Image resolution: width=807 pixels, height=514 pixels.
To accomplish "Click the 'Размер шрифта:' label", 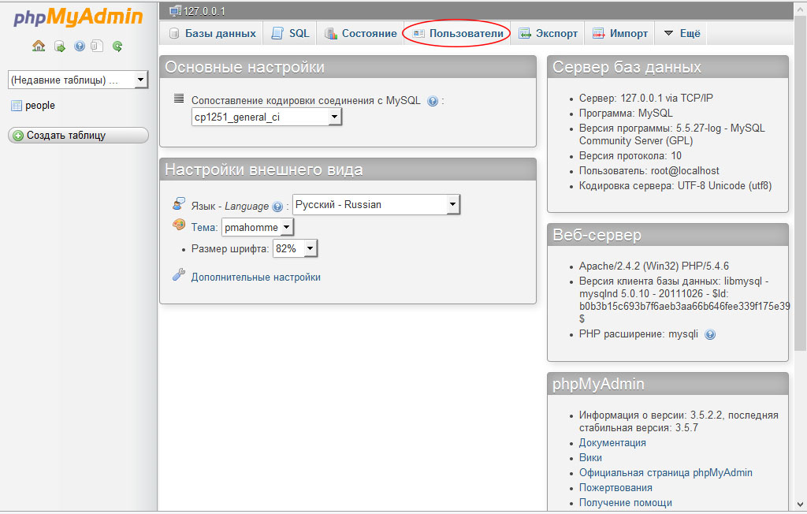I will 230,249.
